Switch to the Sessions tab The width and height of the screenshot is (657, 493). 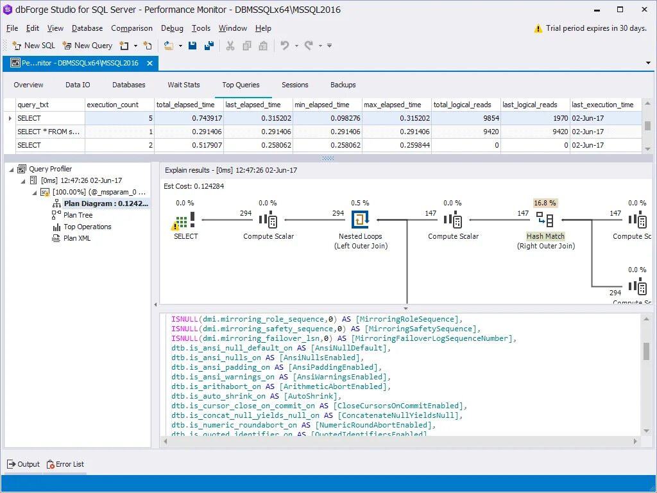[x=295, y=85]
